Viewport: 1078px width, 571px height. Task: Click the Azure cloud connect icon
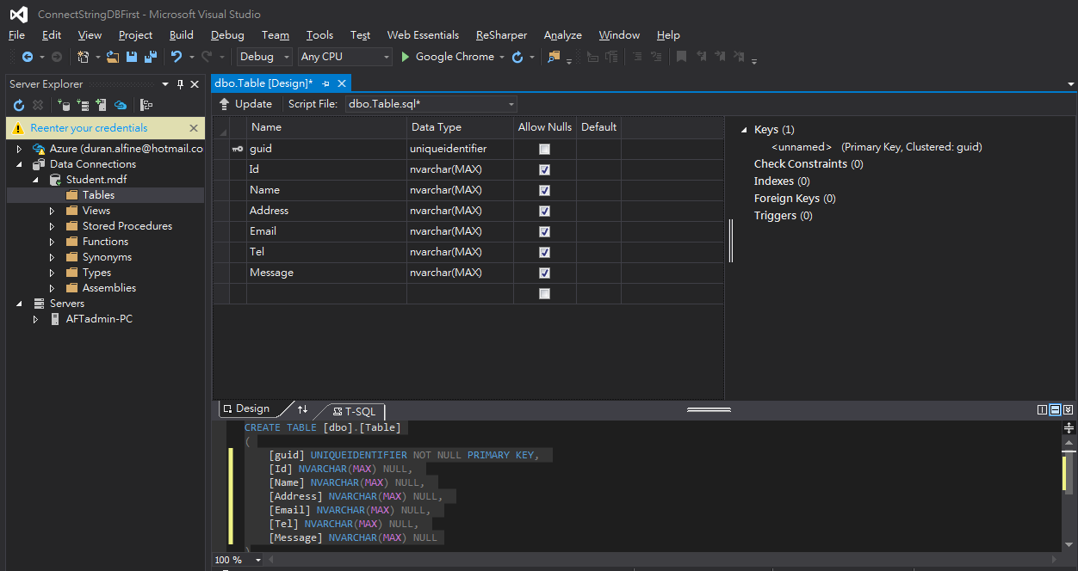point(121,105)
